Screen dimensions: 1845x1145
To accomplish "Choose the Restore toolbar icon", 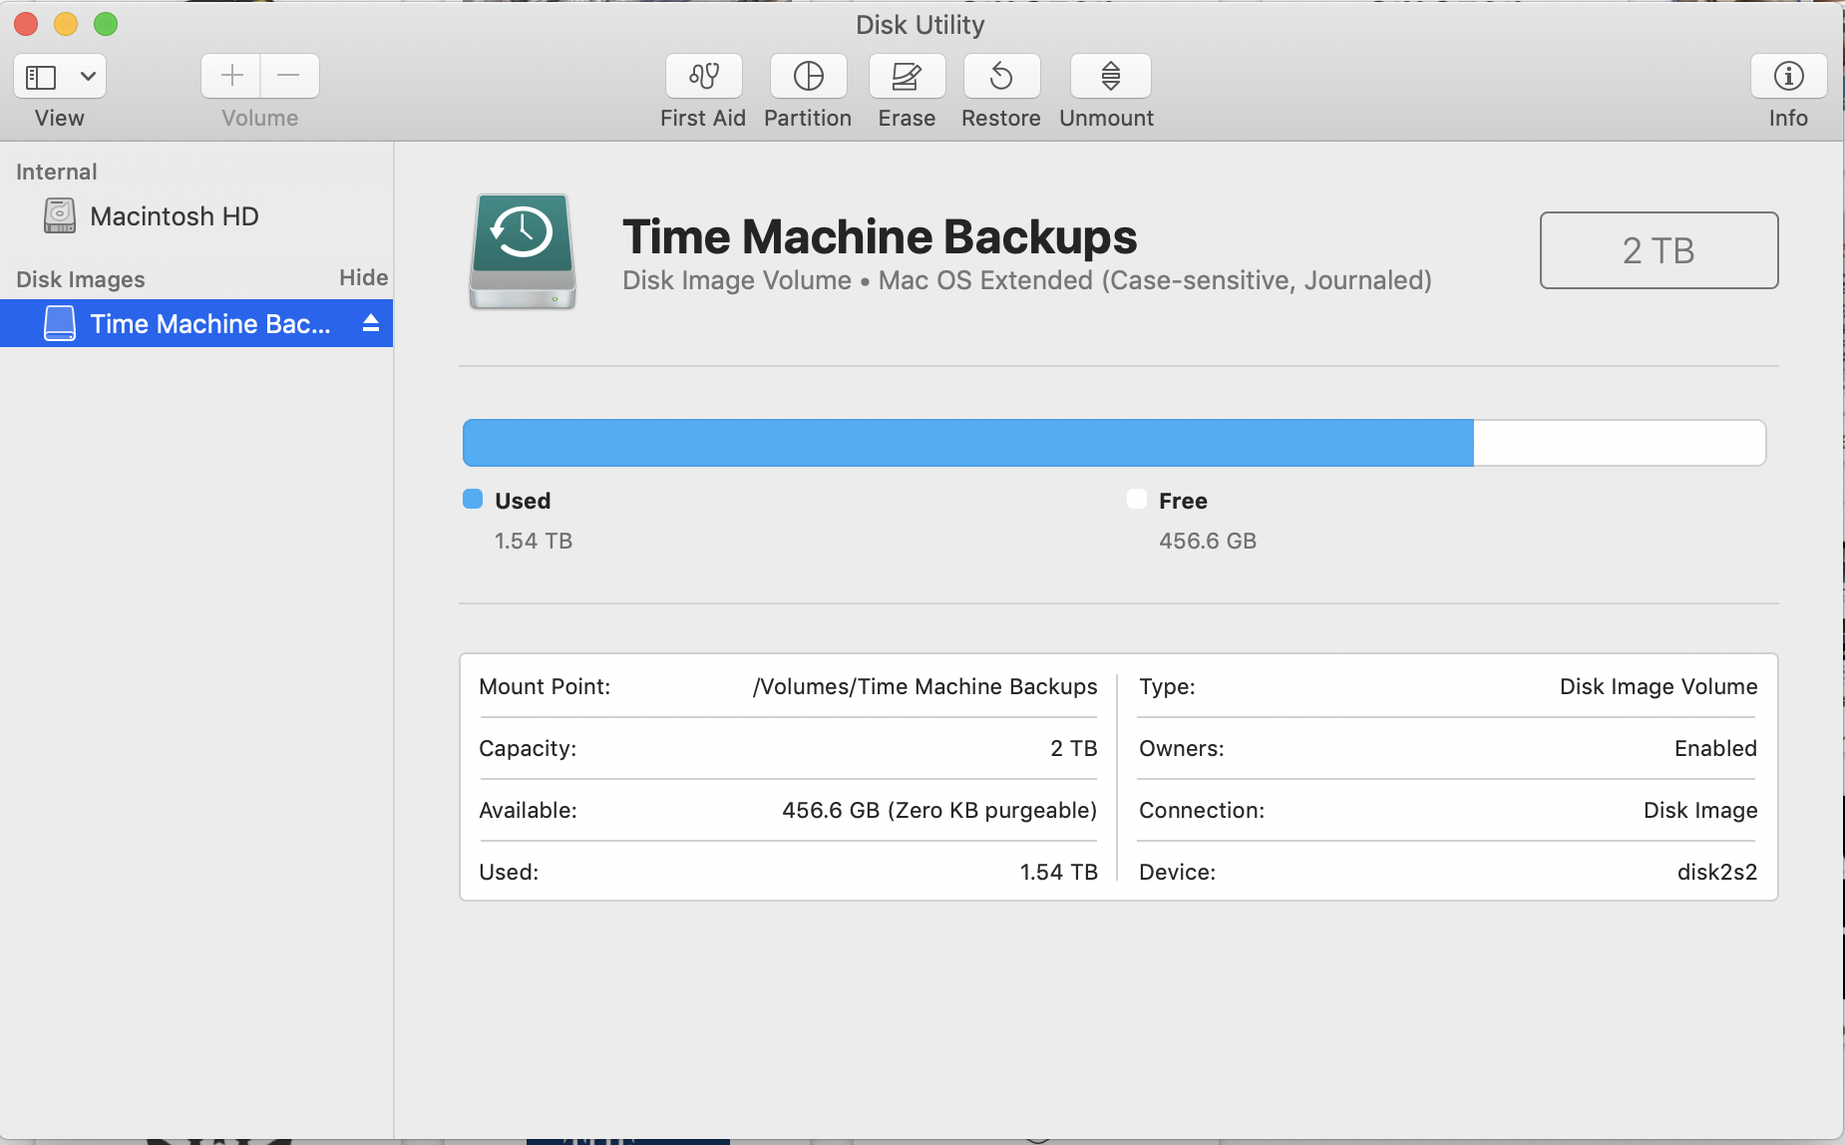I will pyautogui.click(x=1001, y=76).
